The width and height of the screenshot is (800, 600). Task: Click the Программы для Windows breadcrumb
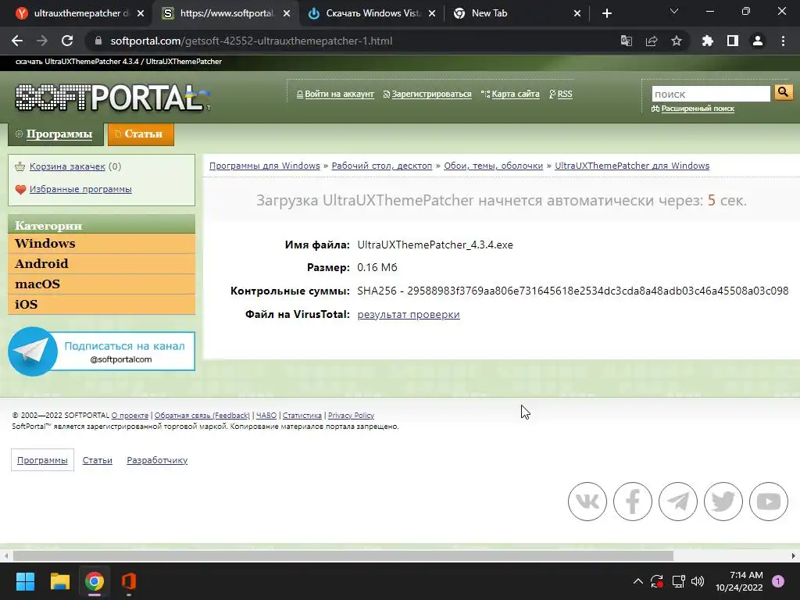click(x=265, y=166)
